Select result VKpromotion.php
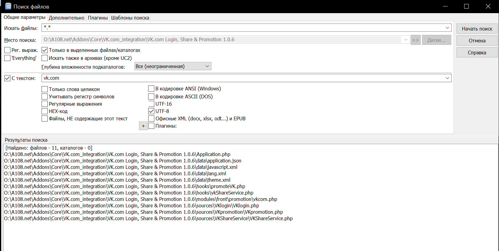The width and height of the screenshot is (499, 251). click(143, 212)
